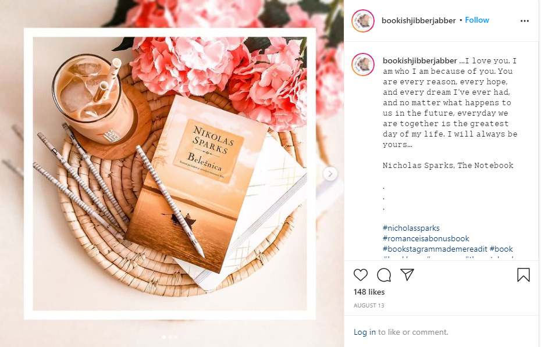The image size is (541, 347).
Task: Select Log in link
Action: pos(364,332)
